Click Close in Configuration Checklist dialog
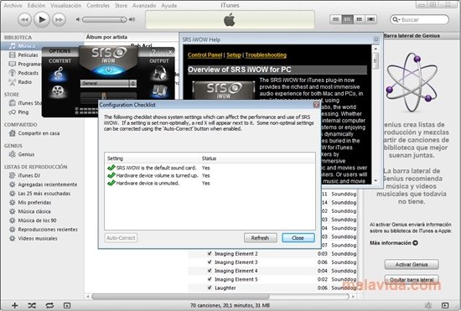461x311 pixels. pyautogui.click(x=298, y=238)
